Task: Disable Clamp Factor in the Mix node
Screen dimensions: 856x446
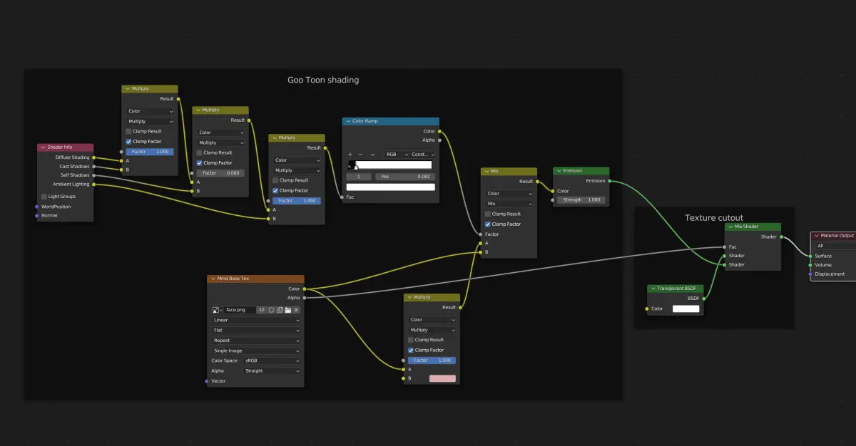Action: tap(488, 224)
